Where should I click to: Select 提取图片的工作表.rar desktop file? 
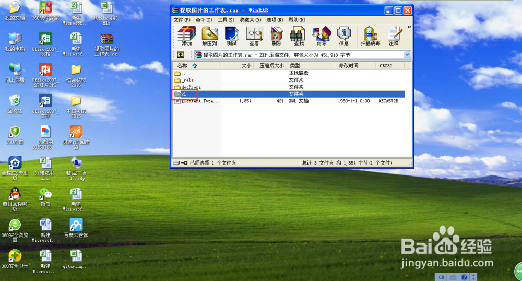(x=106, y=45)
